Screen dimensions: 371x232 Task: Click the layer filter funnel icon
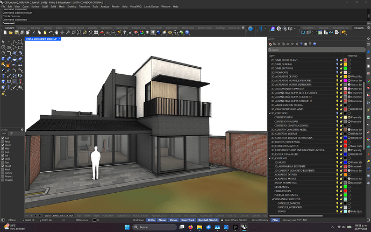pyautogui.click(x=301, y=44)
